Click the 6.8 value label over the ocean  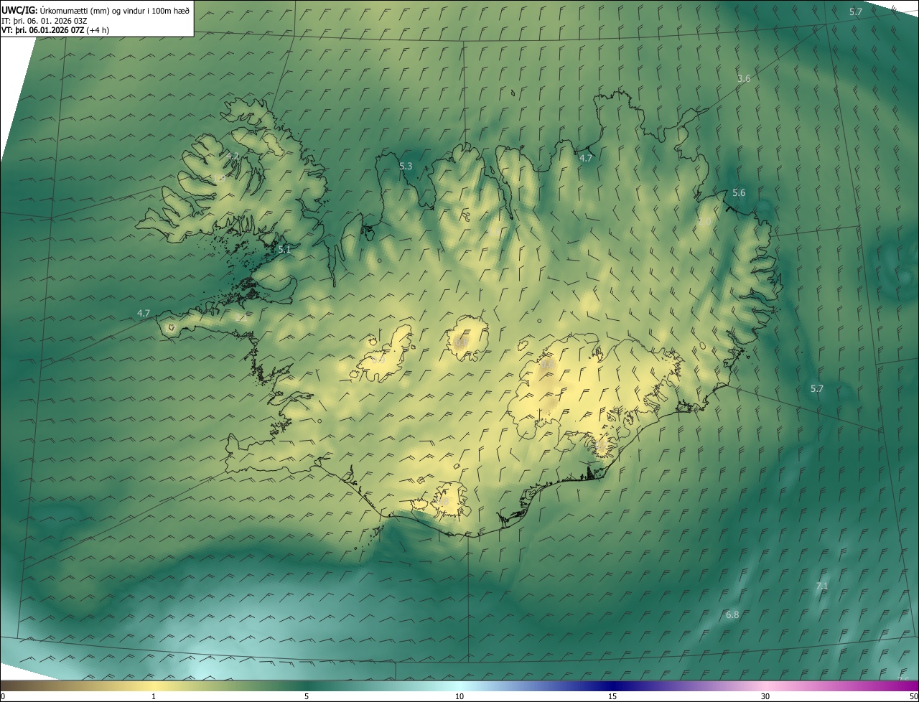coord(732,615)
